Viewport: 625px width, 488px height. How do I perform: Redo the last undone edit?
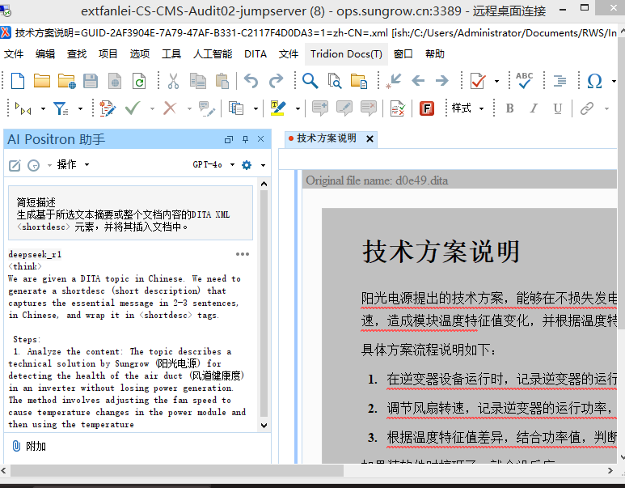[x=276, y=81]
